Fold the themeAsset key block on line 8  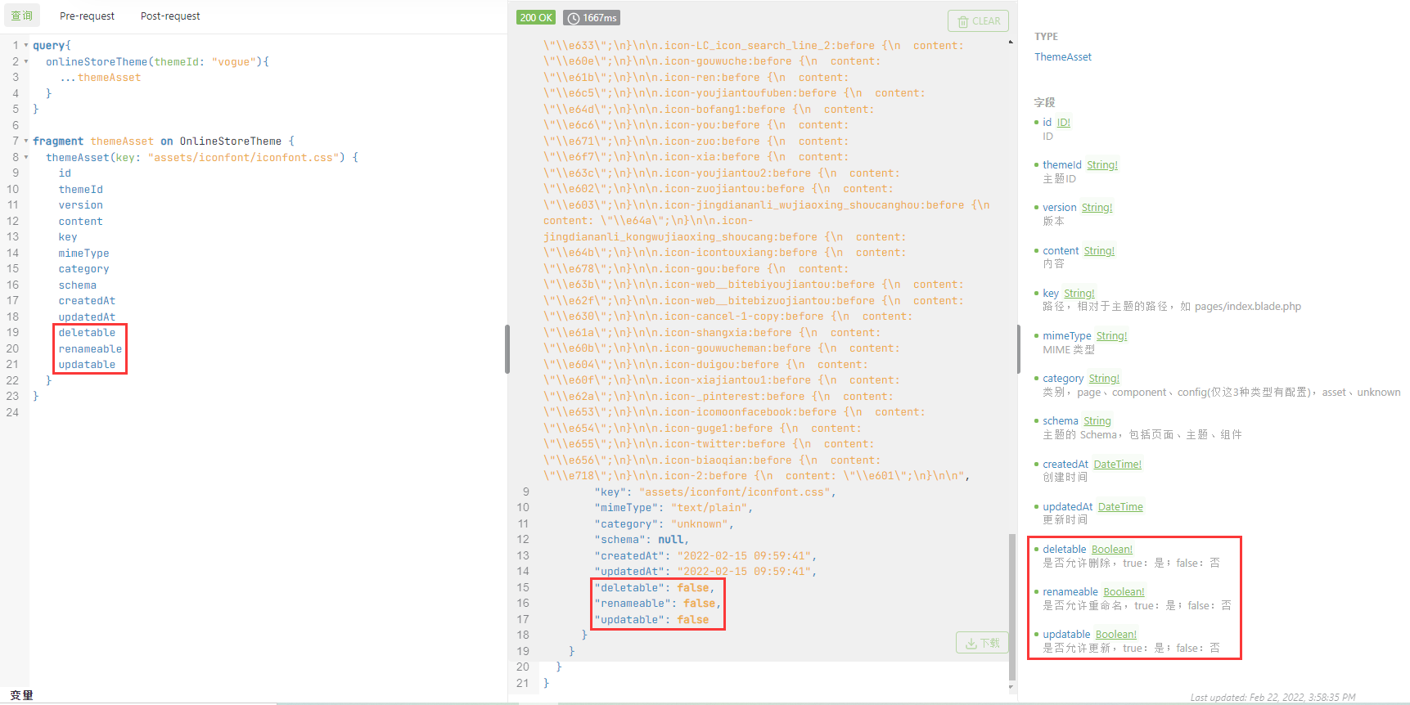pos(25,157)
